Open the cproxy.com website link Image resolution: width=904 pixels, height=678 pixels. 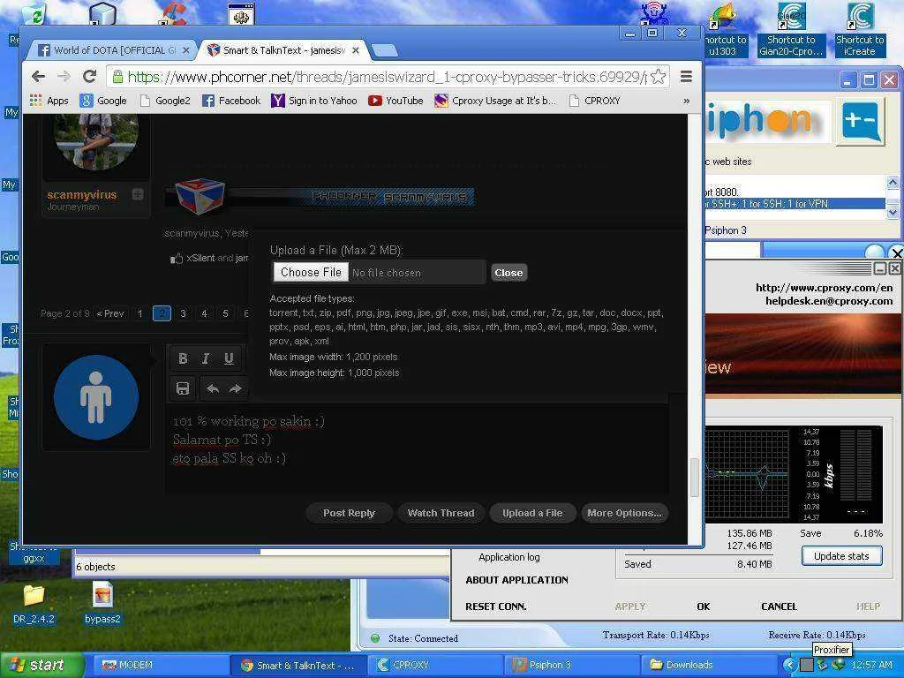pyautogui.click(x=824, y=287)
